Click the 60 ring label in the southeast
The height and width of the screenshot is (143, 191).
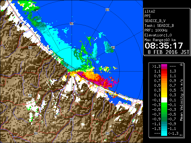(x=107, y=133)
